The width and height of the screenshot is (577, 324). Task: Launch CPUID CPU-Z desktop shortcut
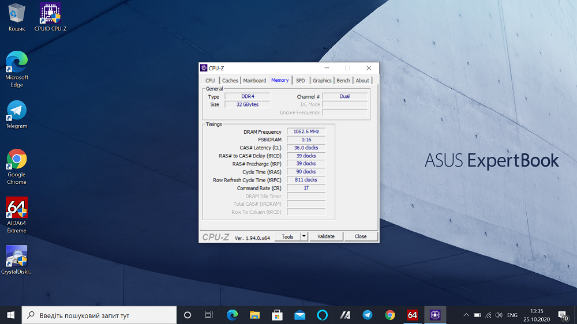[x=50, y=17]
